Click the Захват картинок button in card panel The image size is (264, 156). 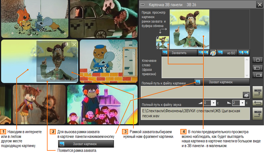222,82
